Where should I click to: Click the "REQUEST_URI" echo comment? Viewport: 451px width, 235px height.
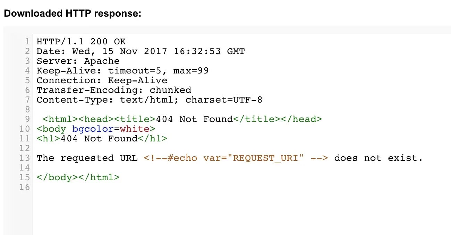point(236,158)
